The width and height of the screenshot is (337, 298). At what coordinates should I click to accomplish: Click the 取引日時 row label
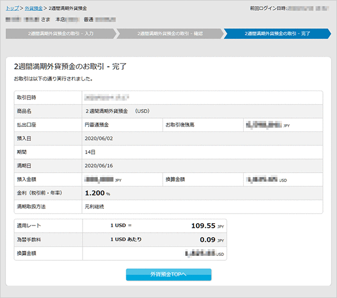[x=27, y=97]
